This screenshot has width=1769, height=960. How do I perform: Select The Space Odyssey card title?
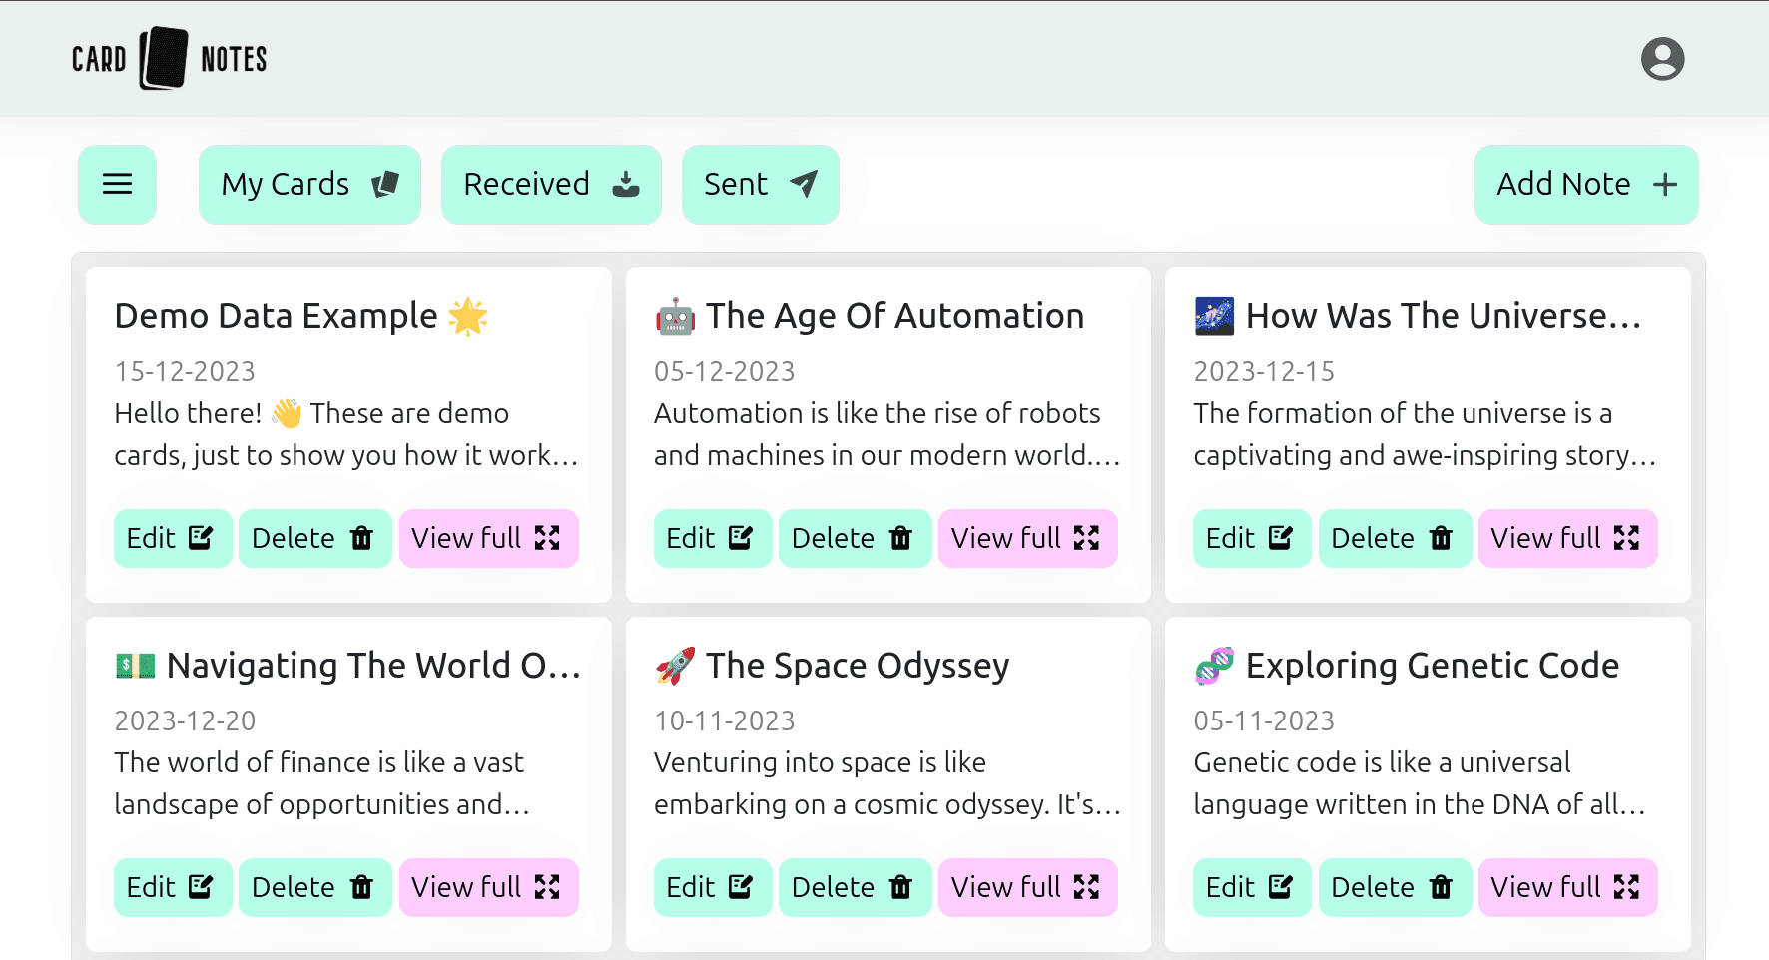857,666
